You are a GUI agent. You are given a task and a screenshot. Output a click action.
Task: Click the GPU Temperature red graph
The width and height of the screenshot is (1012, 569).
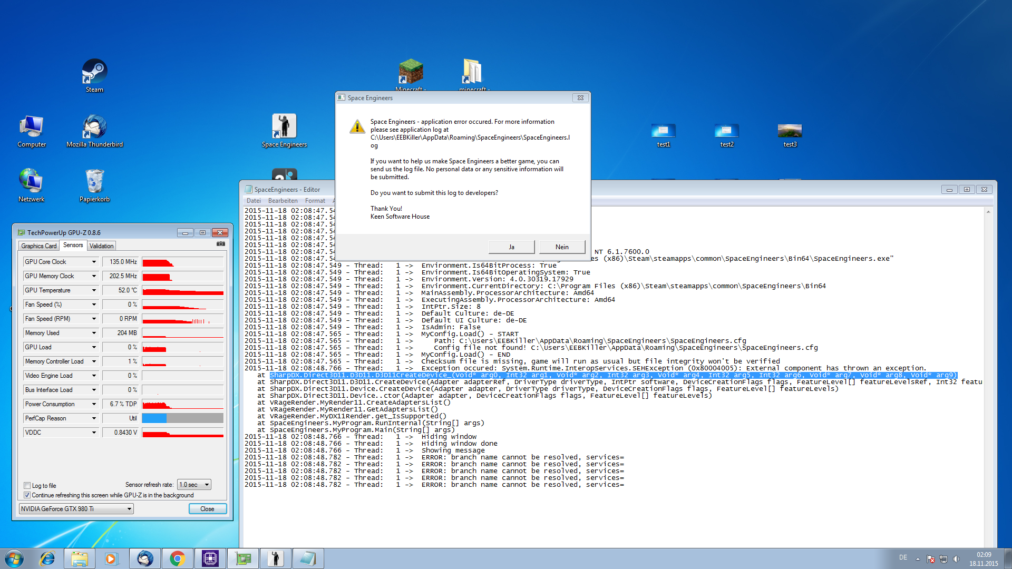point(183,290)
